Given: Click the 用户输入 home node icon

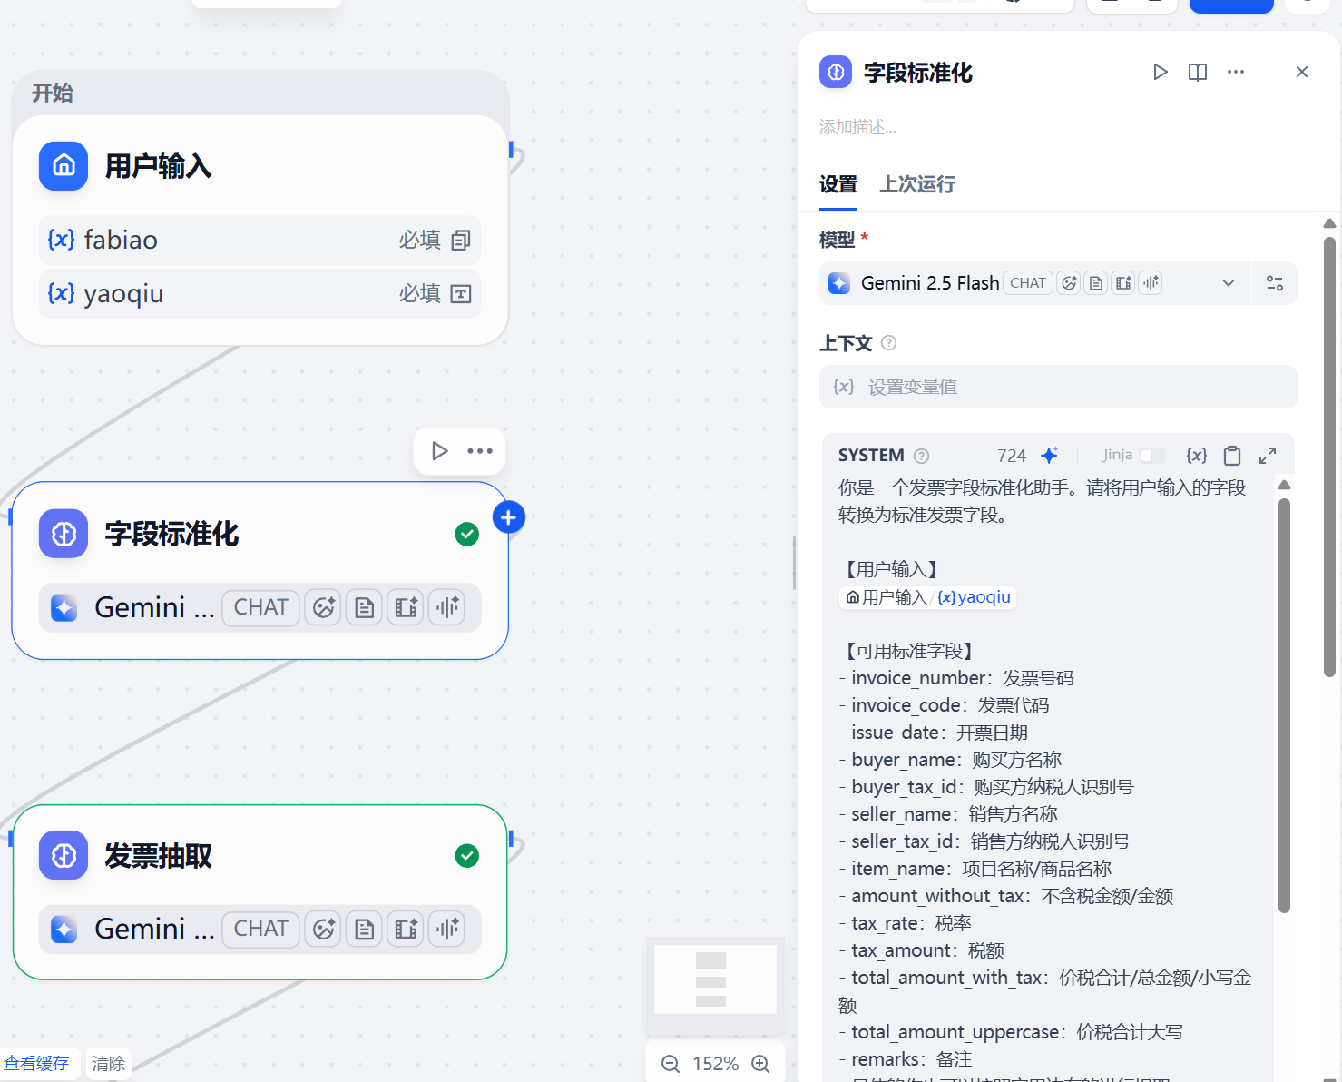Looking at the screenshot, I should 64,166.
